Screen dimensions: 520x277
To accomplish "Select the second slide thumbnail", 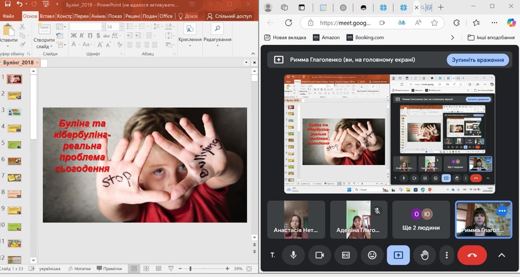I will click(14, 95).
